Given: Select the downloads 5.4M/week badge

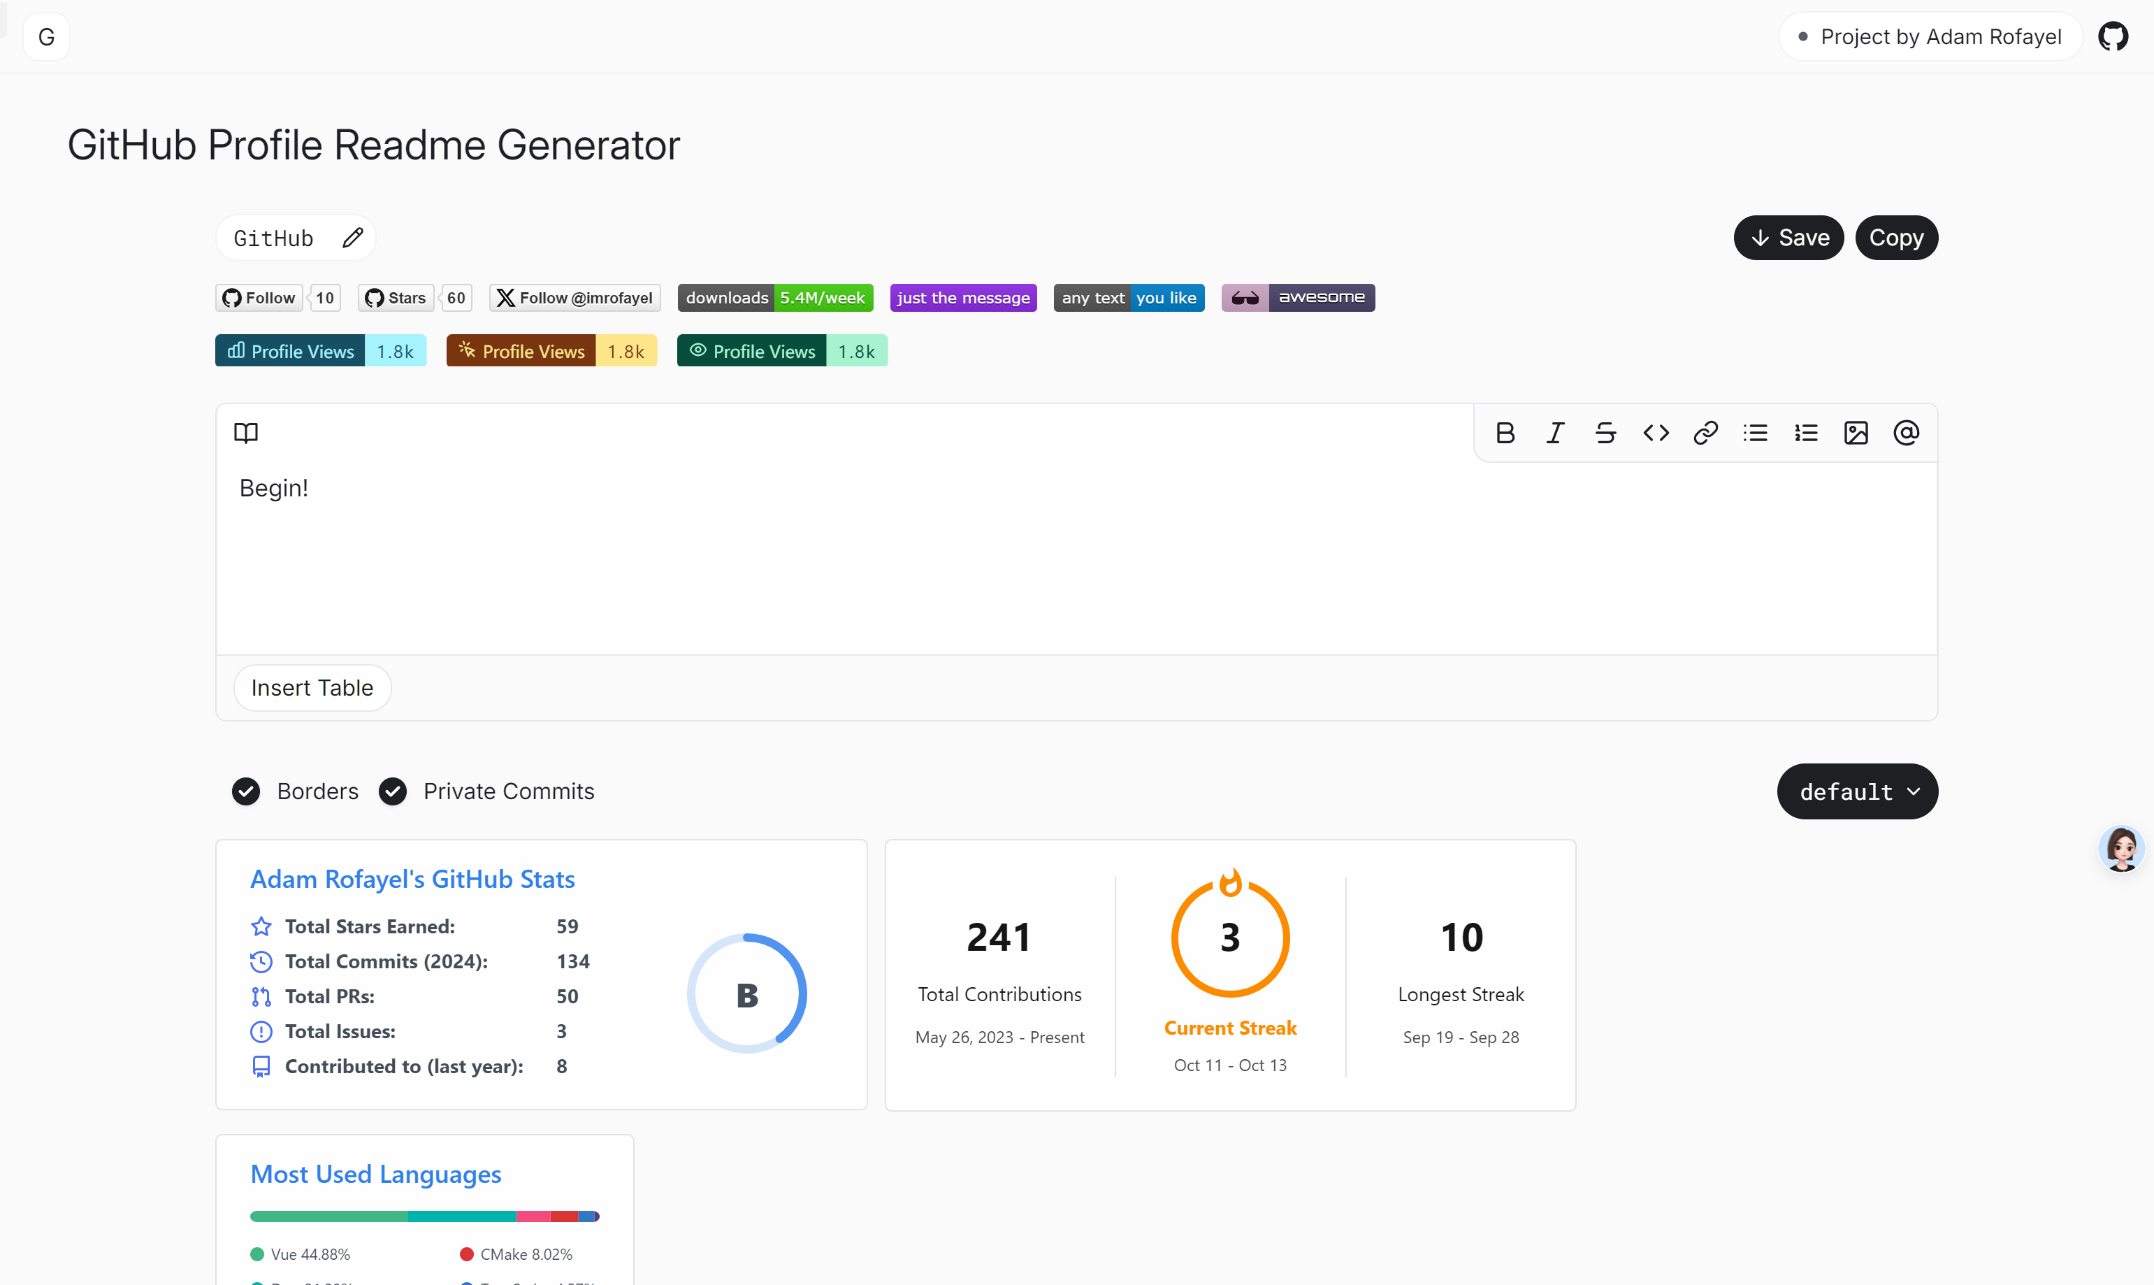Looking at the screenshot, I should point(775,298).
